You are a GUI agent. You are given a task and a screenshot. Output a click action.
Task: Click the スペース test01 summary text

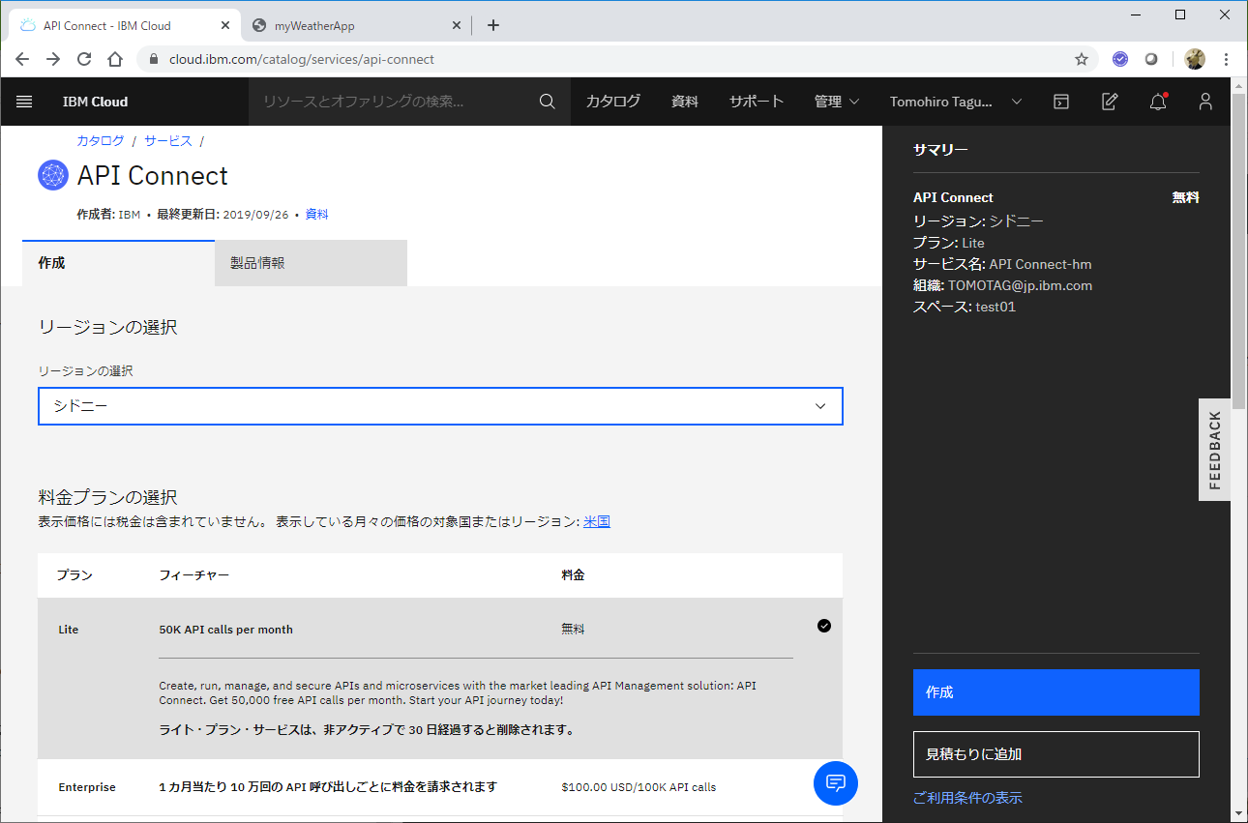coord(965,307)
